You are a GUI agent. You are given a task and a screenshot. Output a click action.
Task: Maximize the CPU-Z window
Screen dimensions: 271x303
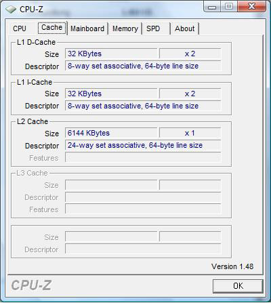point(229,7)
